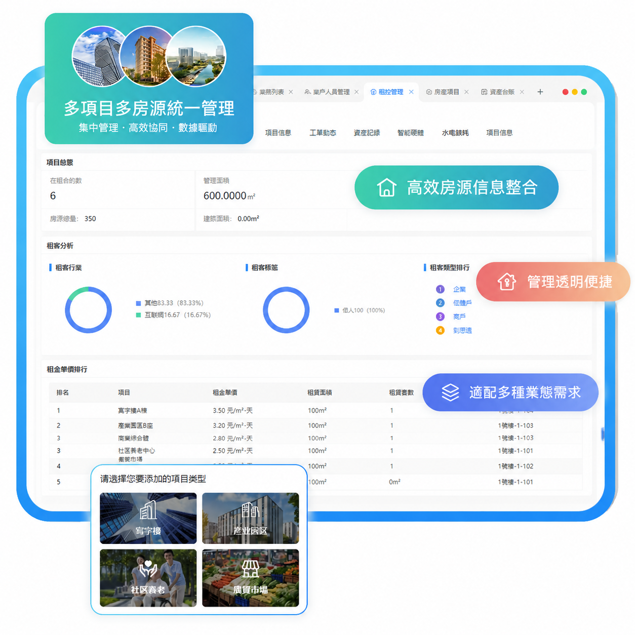This screenshot has width=635, height=635.
Task: Click the 3.50 元/m²·天 price cell
Action: pos(232,411)
